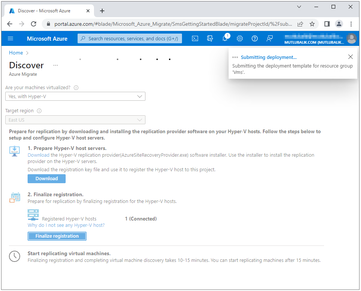Open the Azure portal hamburger menu
Screen dimensions: 361x291
click(10, 38)
